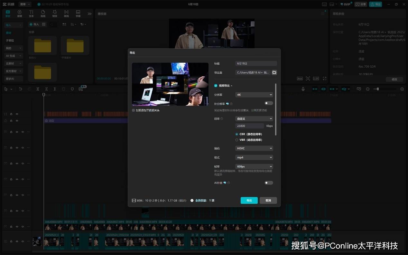
Task: Enable the 补分辨率 toggle switch
Action: (268, 103)
